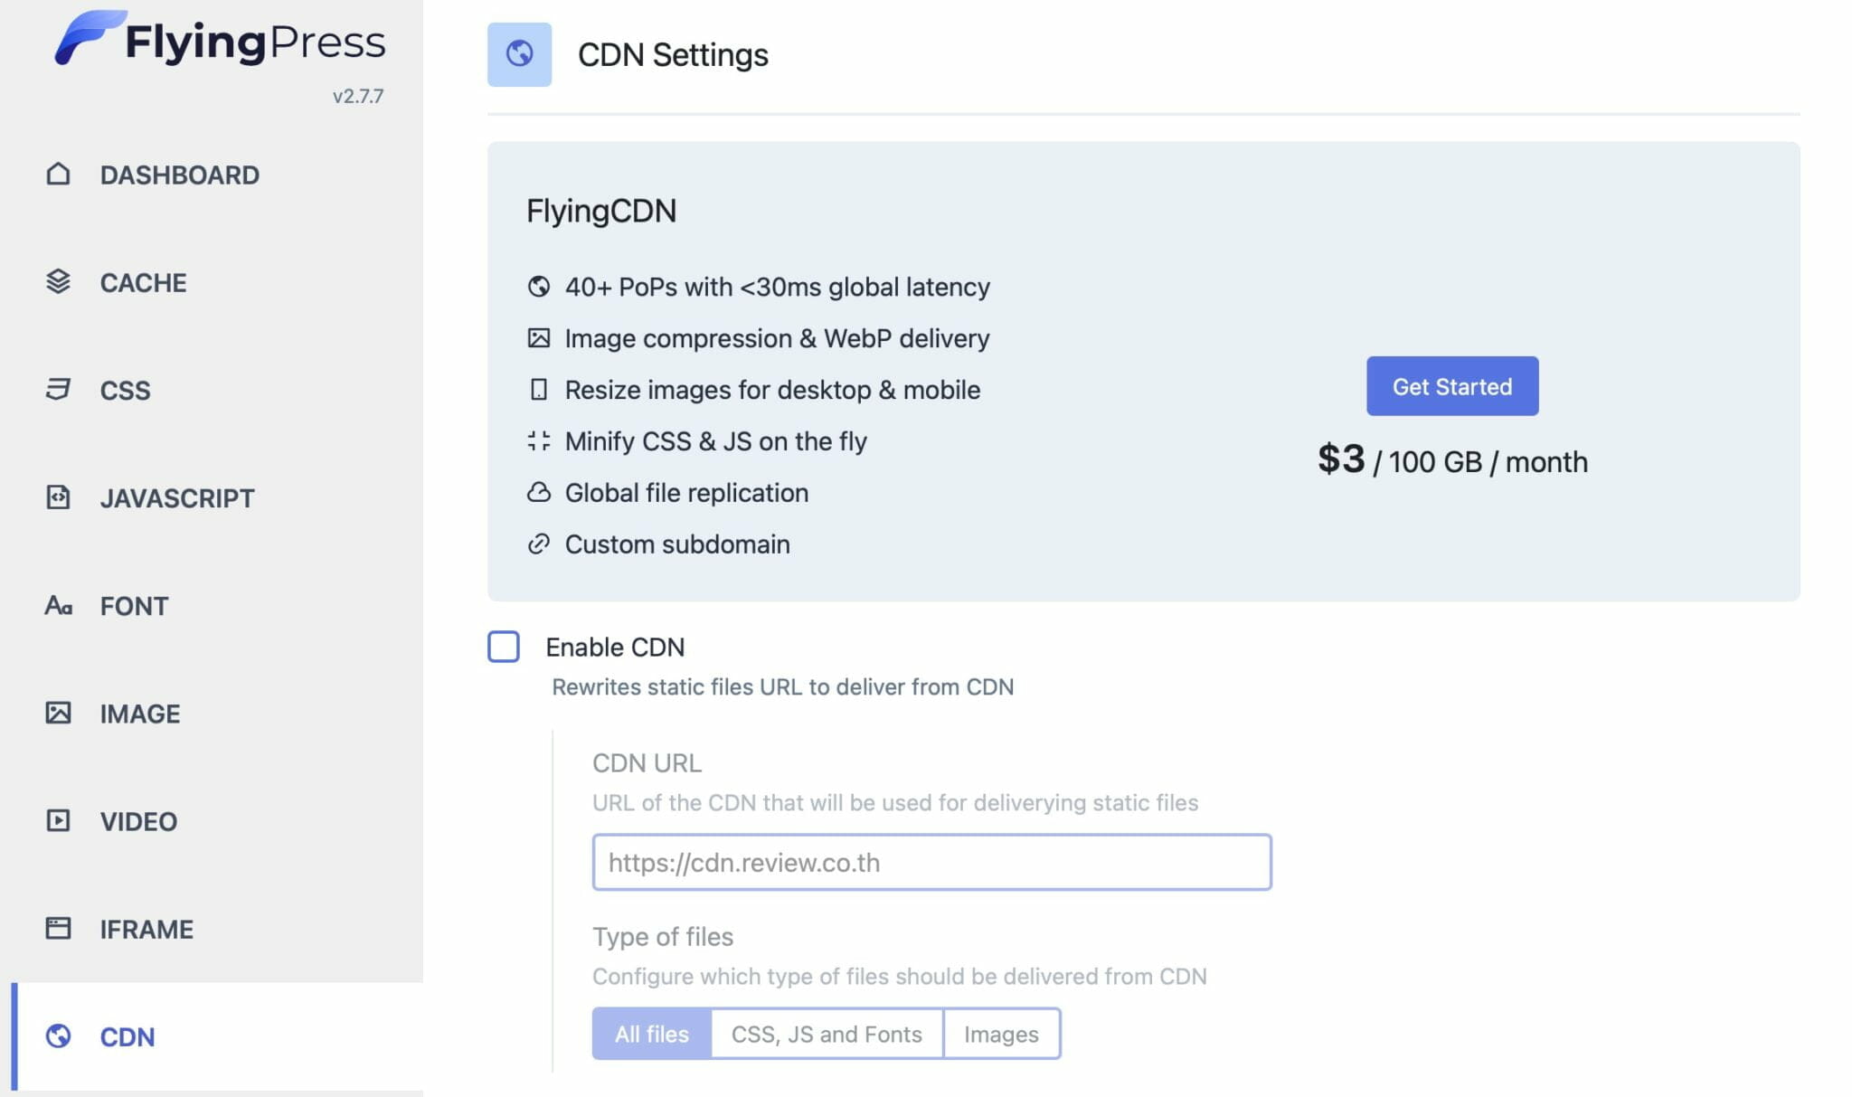This screenshot has width=1852, height=1097.
Task: Click the v2.7.7 version text
Action: (358, 96)
